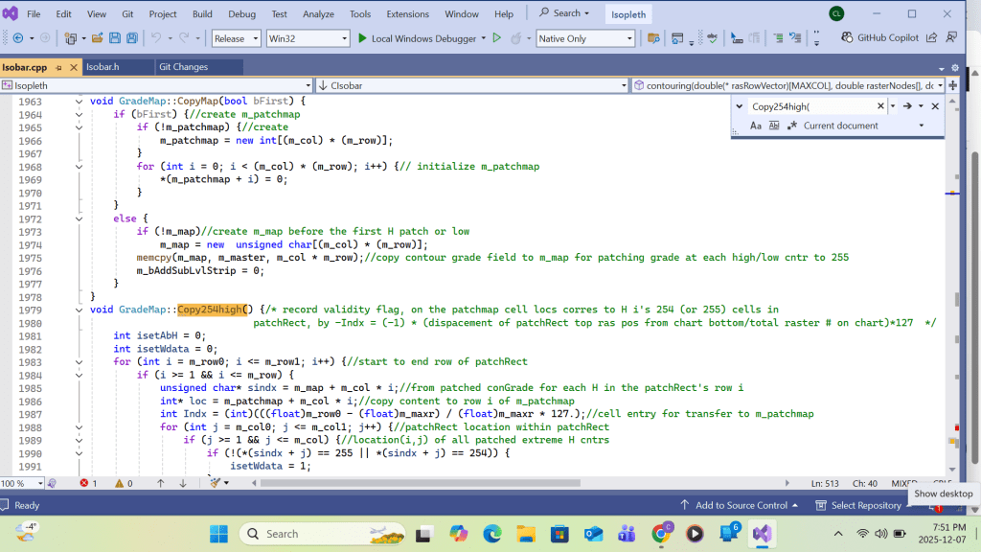Click the Find Next arrow in the find box
Image resolution: width=981 pixels, height=552 pixels.
point(906,106)
